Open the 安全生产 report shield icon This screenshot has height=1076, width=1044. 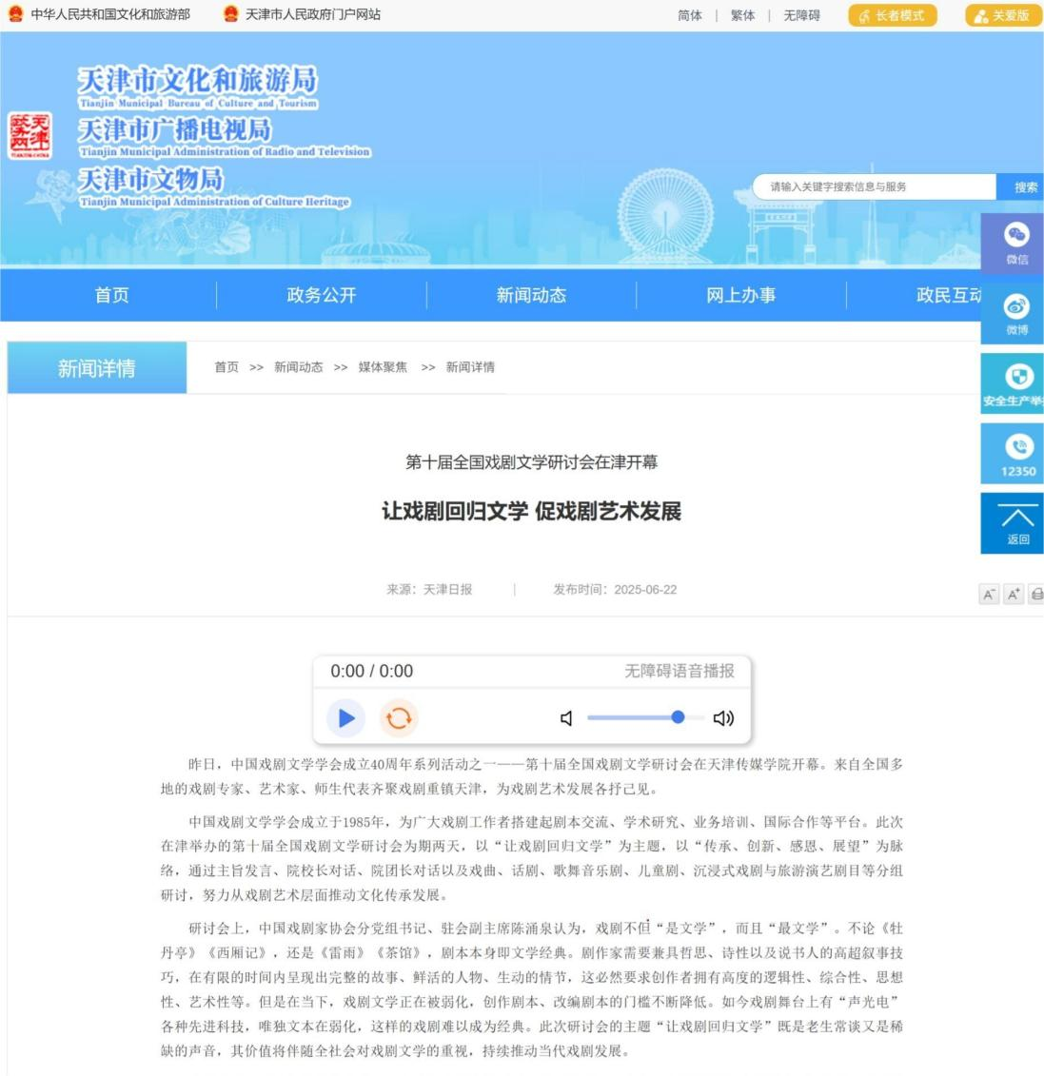pos(1016,383)
